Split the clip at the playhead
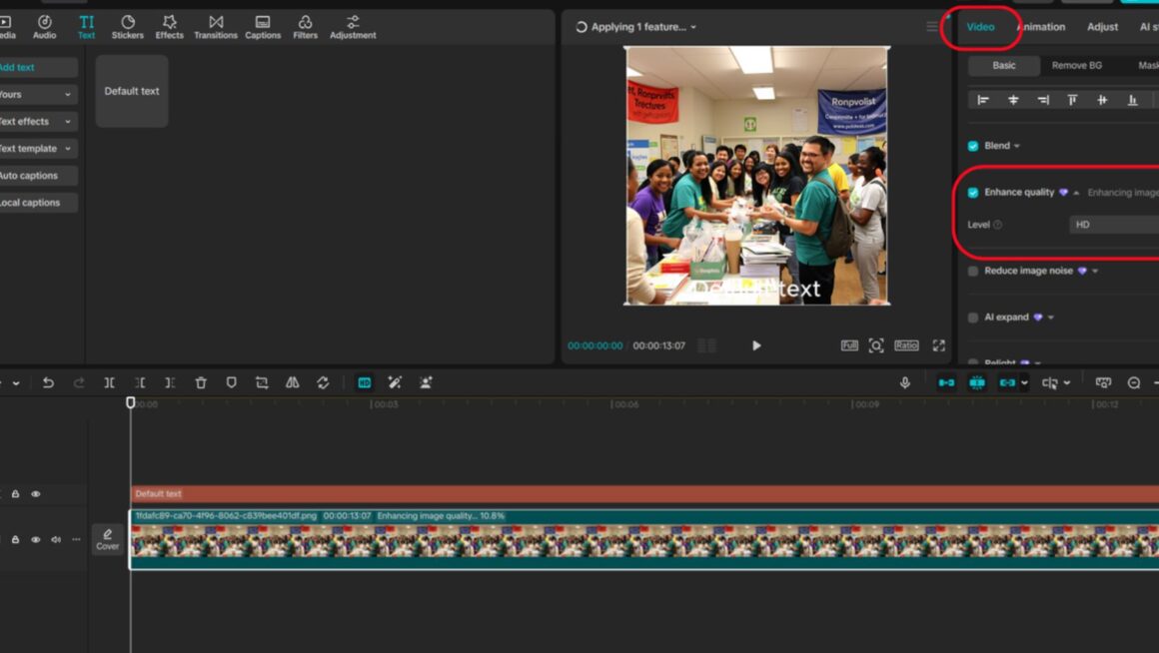This screenshot has width=1159, height=653. [x=109, y=382]
